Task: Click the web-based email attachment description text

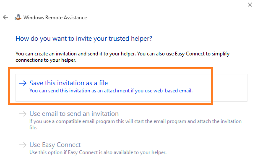Action: click(x=111, y=91)
